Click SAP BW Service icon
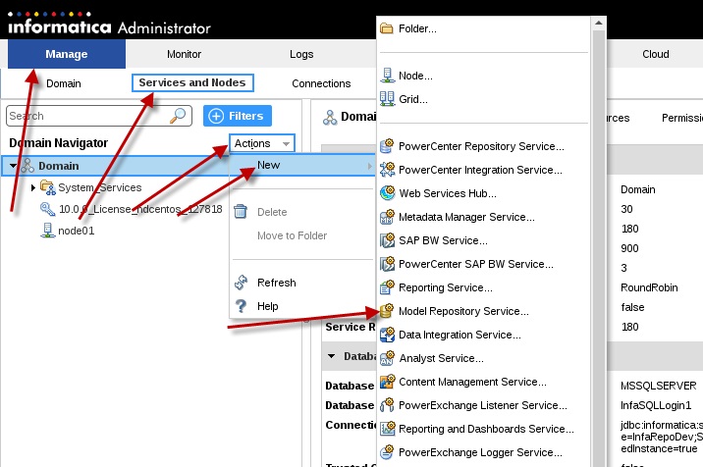 (387, 240)
